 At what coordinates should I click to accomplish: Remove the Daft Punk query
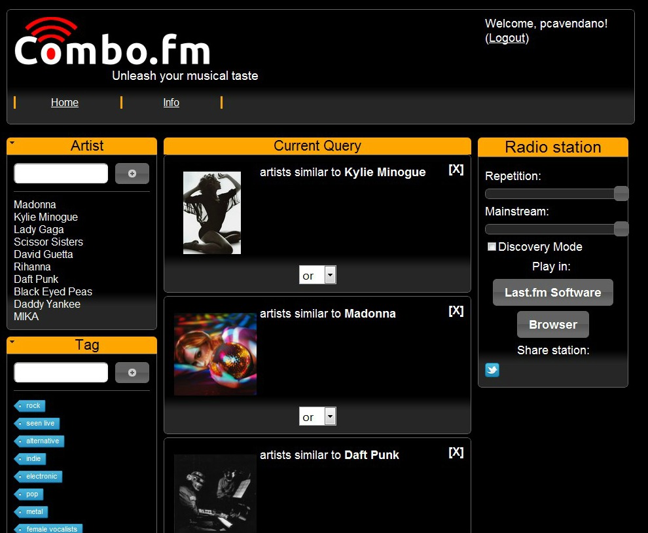pos(456,452)
